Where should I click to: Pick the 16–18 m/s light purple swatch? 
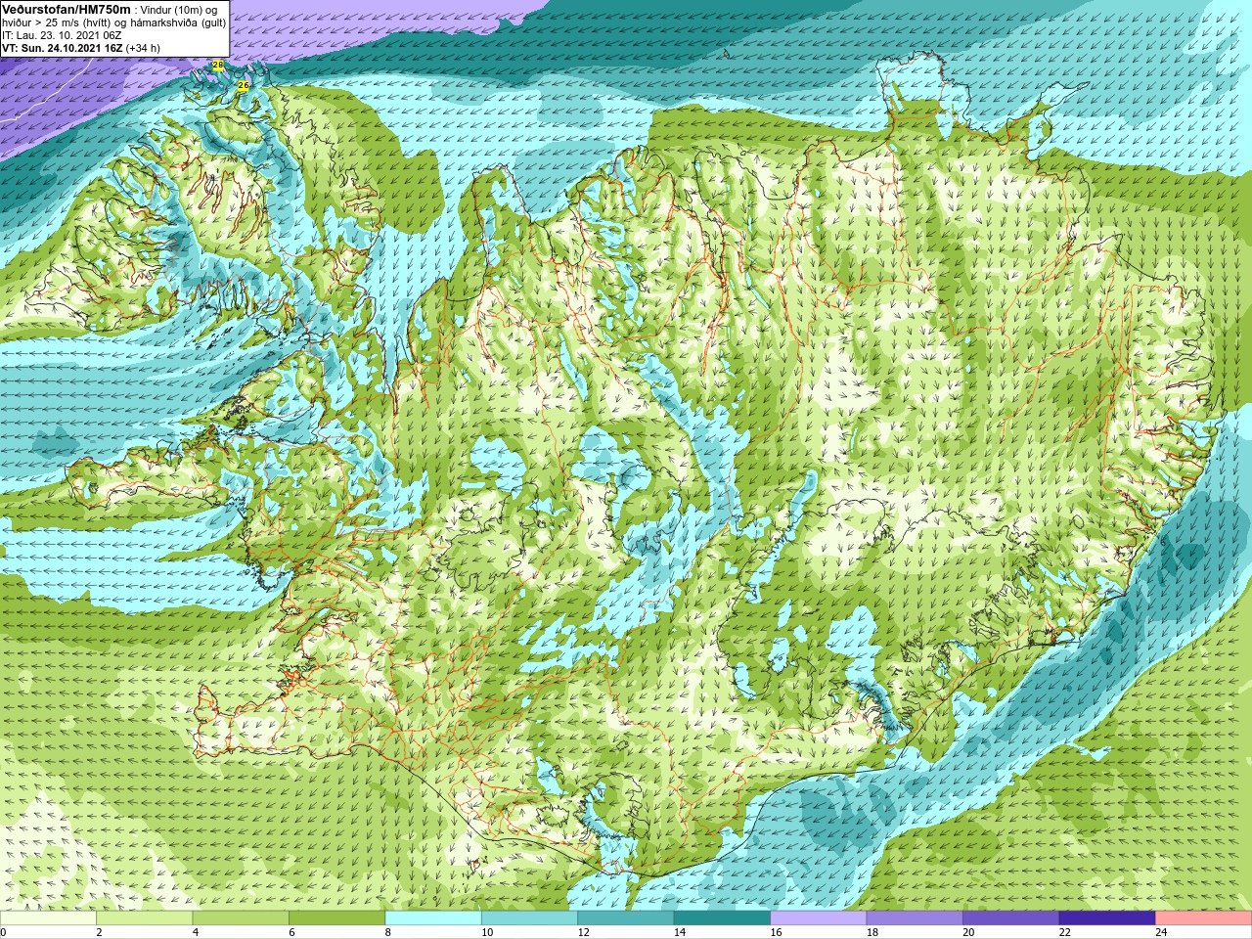point(819,918)
